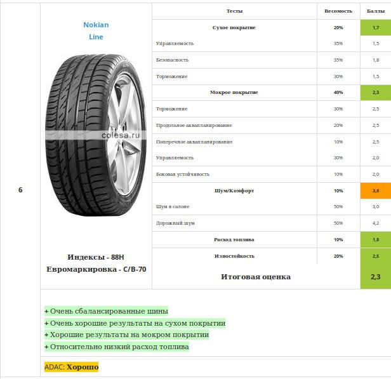
Task: Select the green 1,7 dry surface score
Action: [x=376, y=27]
